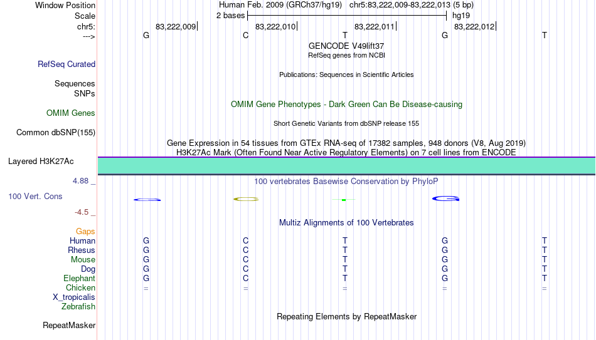This screenshot has width=596, height=340.
Task: Click the Human alignment row label
Action: (82, 240)
